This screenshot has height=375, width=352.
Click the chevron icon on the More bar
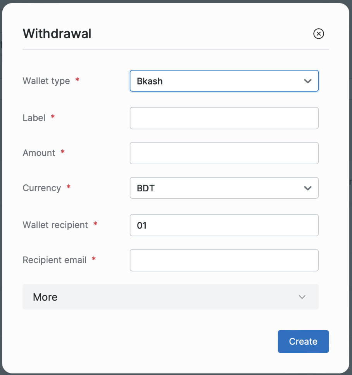coord(302,297)
